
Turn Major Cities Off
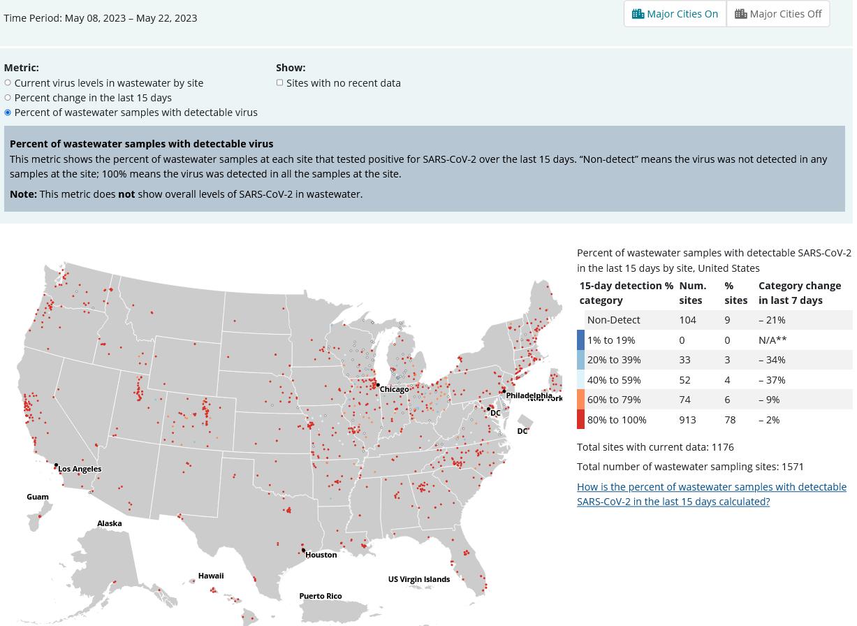(778, 14)
